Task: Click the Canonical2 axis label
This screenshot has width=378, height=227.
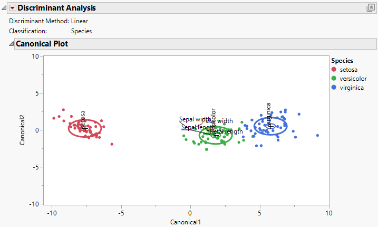Action: (22, 130)
